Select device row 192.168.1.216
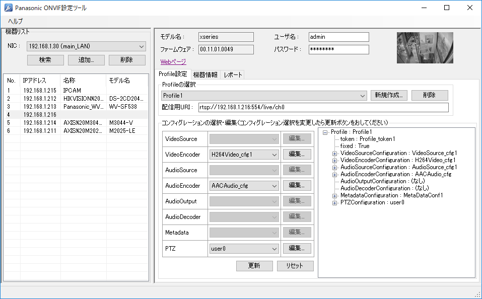 click(76, 115)
